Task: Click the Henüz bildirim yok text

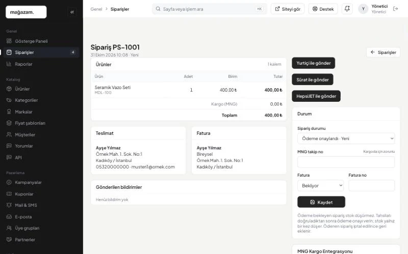Action: coord(112,200)
